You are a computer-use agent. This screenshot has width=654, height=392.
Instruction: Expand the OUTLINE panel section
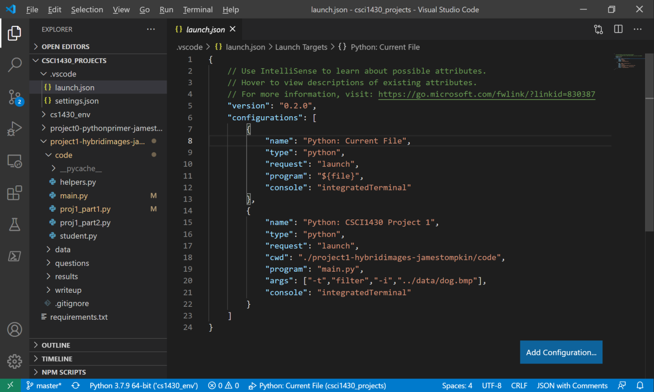56,345
